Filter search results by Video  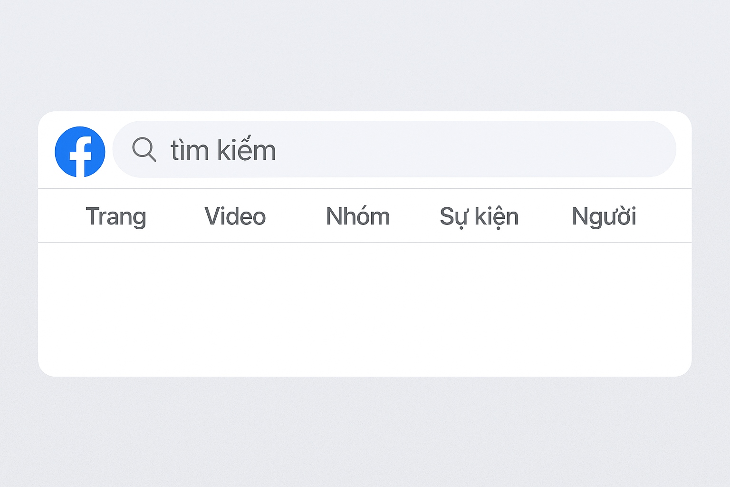pos(235,216)
